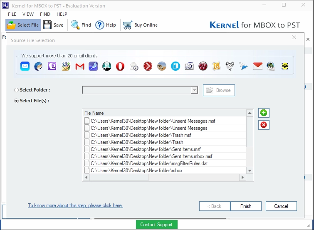Click The Bat! yellow bat icon
The image size is (314, 230).
(285, 66)
